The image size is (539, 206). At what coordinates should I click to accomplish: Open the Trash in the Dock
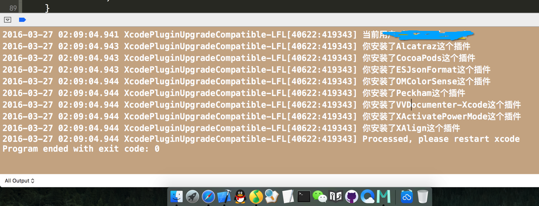click(422, 196)
